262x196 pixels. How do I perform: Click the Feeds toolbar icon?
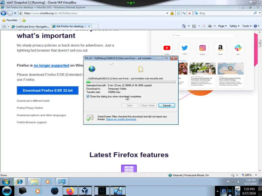194,26
